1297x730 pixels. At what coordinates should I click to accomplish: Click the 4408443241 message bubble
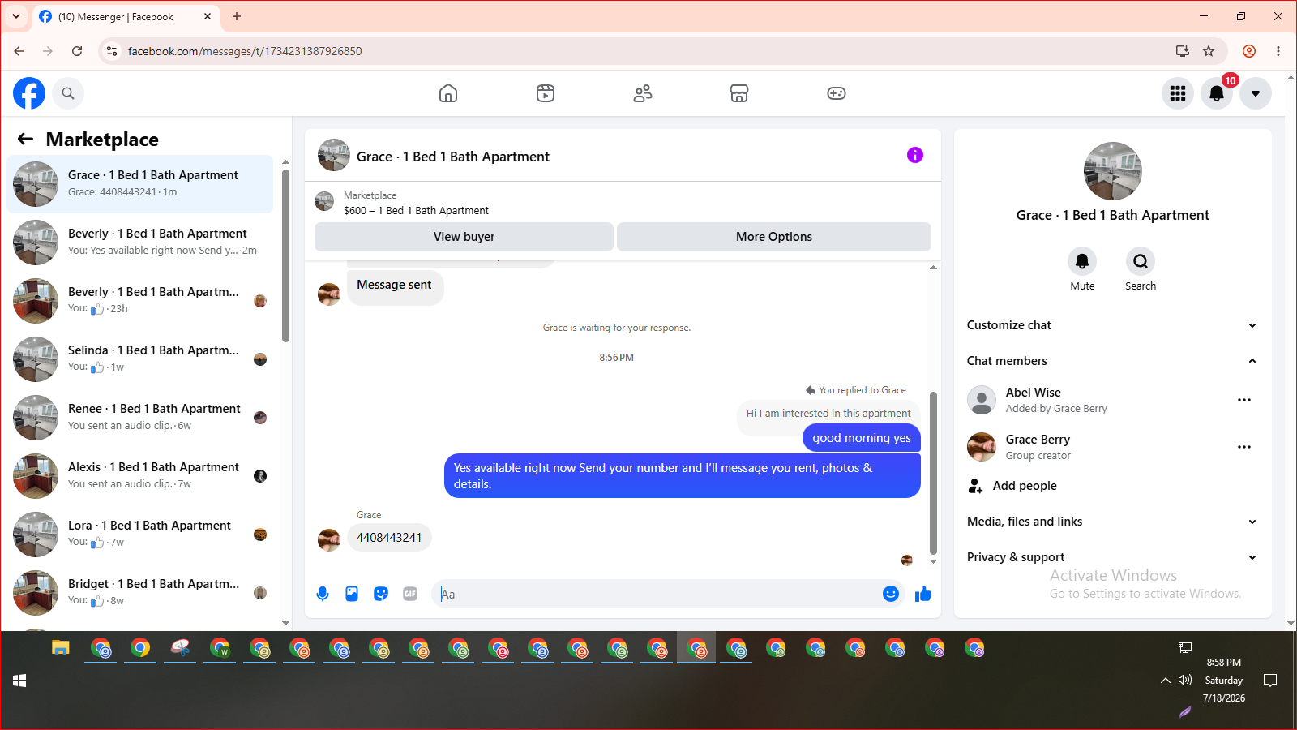tap(389, 538)
